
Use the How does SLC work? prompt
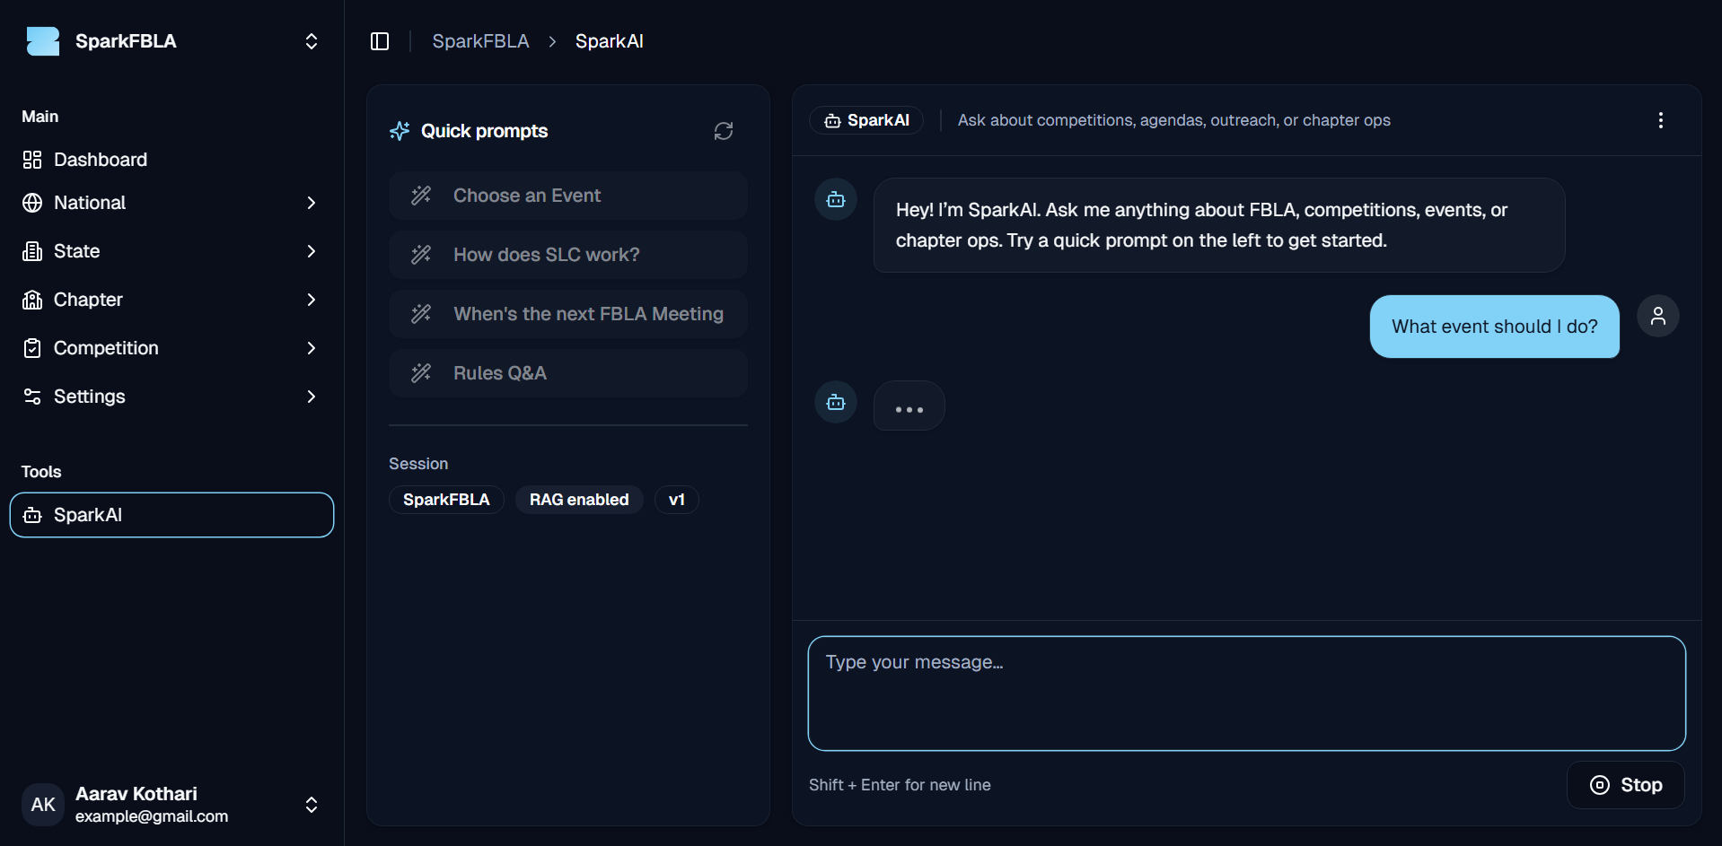point(568,255)
